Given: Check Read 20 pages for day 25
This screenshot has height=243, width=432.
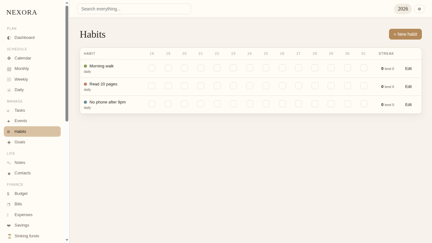Looking at the screenshot, I should pos(266,86).
